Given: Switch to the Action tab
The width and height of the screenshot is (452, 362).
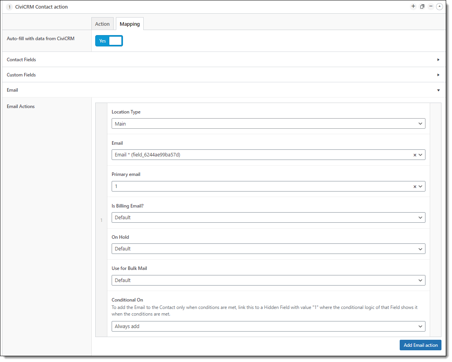Looking at the screenshot, I should tap(102, 24).
